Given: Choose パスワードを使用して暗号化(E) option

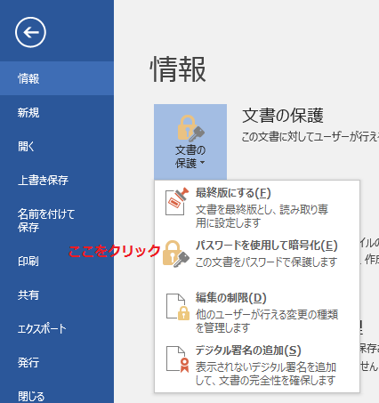Looking at the screenshot, I should [x=257, y=254].
